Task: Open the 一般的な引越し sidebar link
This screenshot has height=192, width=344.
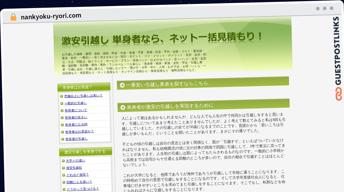Action: click(x=76, y=103)
